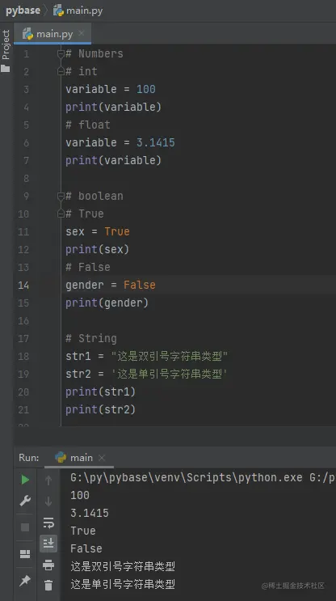
Task: Click the stop process square icon
Action: (25, 527)
